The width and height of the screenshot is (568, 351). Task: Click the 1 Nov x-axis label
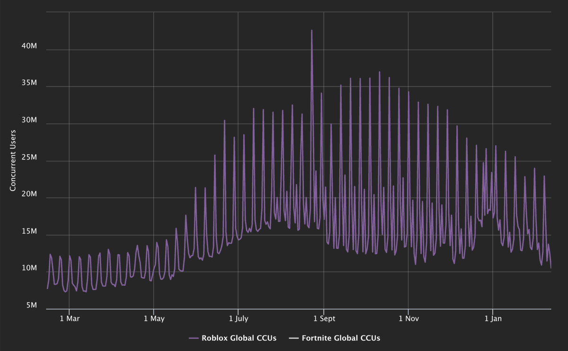[408, 319]
